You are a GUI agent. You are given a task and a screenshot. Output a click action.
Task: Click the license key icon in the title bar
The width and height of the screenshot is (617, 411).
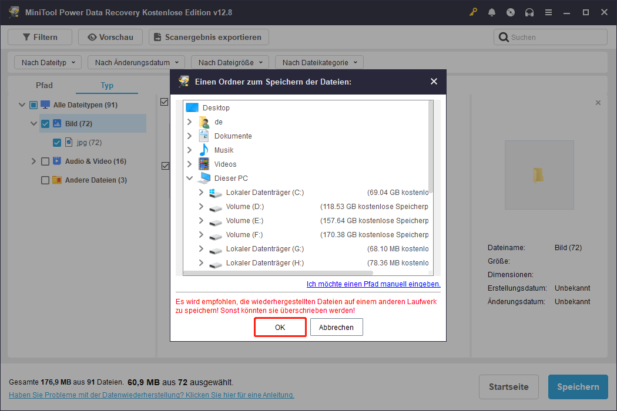click(x=473, y=12)
